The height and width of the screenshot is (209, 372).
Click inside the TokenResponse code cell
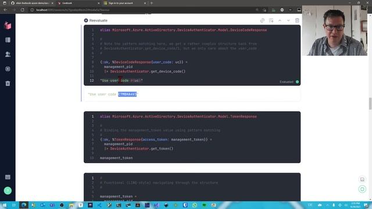[x=192, y=137]
